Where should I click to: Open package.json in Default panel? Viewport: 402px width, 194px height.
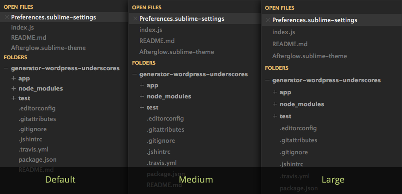click(x=37, y=160)
